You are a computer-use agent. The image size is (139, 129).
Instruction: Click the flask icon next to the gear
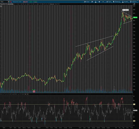[96, 2]
